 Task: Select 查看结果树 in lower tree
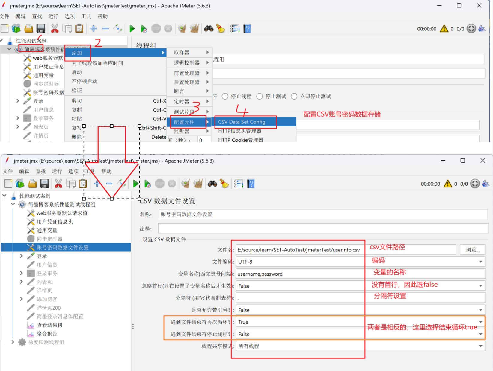[x=49, y=325]
